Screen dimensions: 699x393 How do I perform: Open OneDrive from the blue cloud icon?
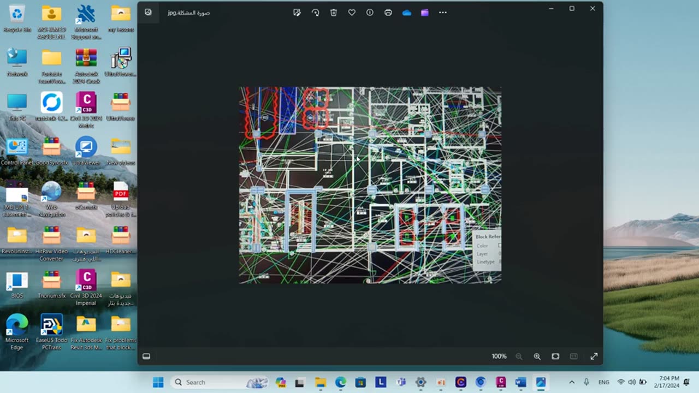[406, 13]
